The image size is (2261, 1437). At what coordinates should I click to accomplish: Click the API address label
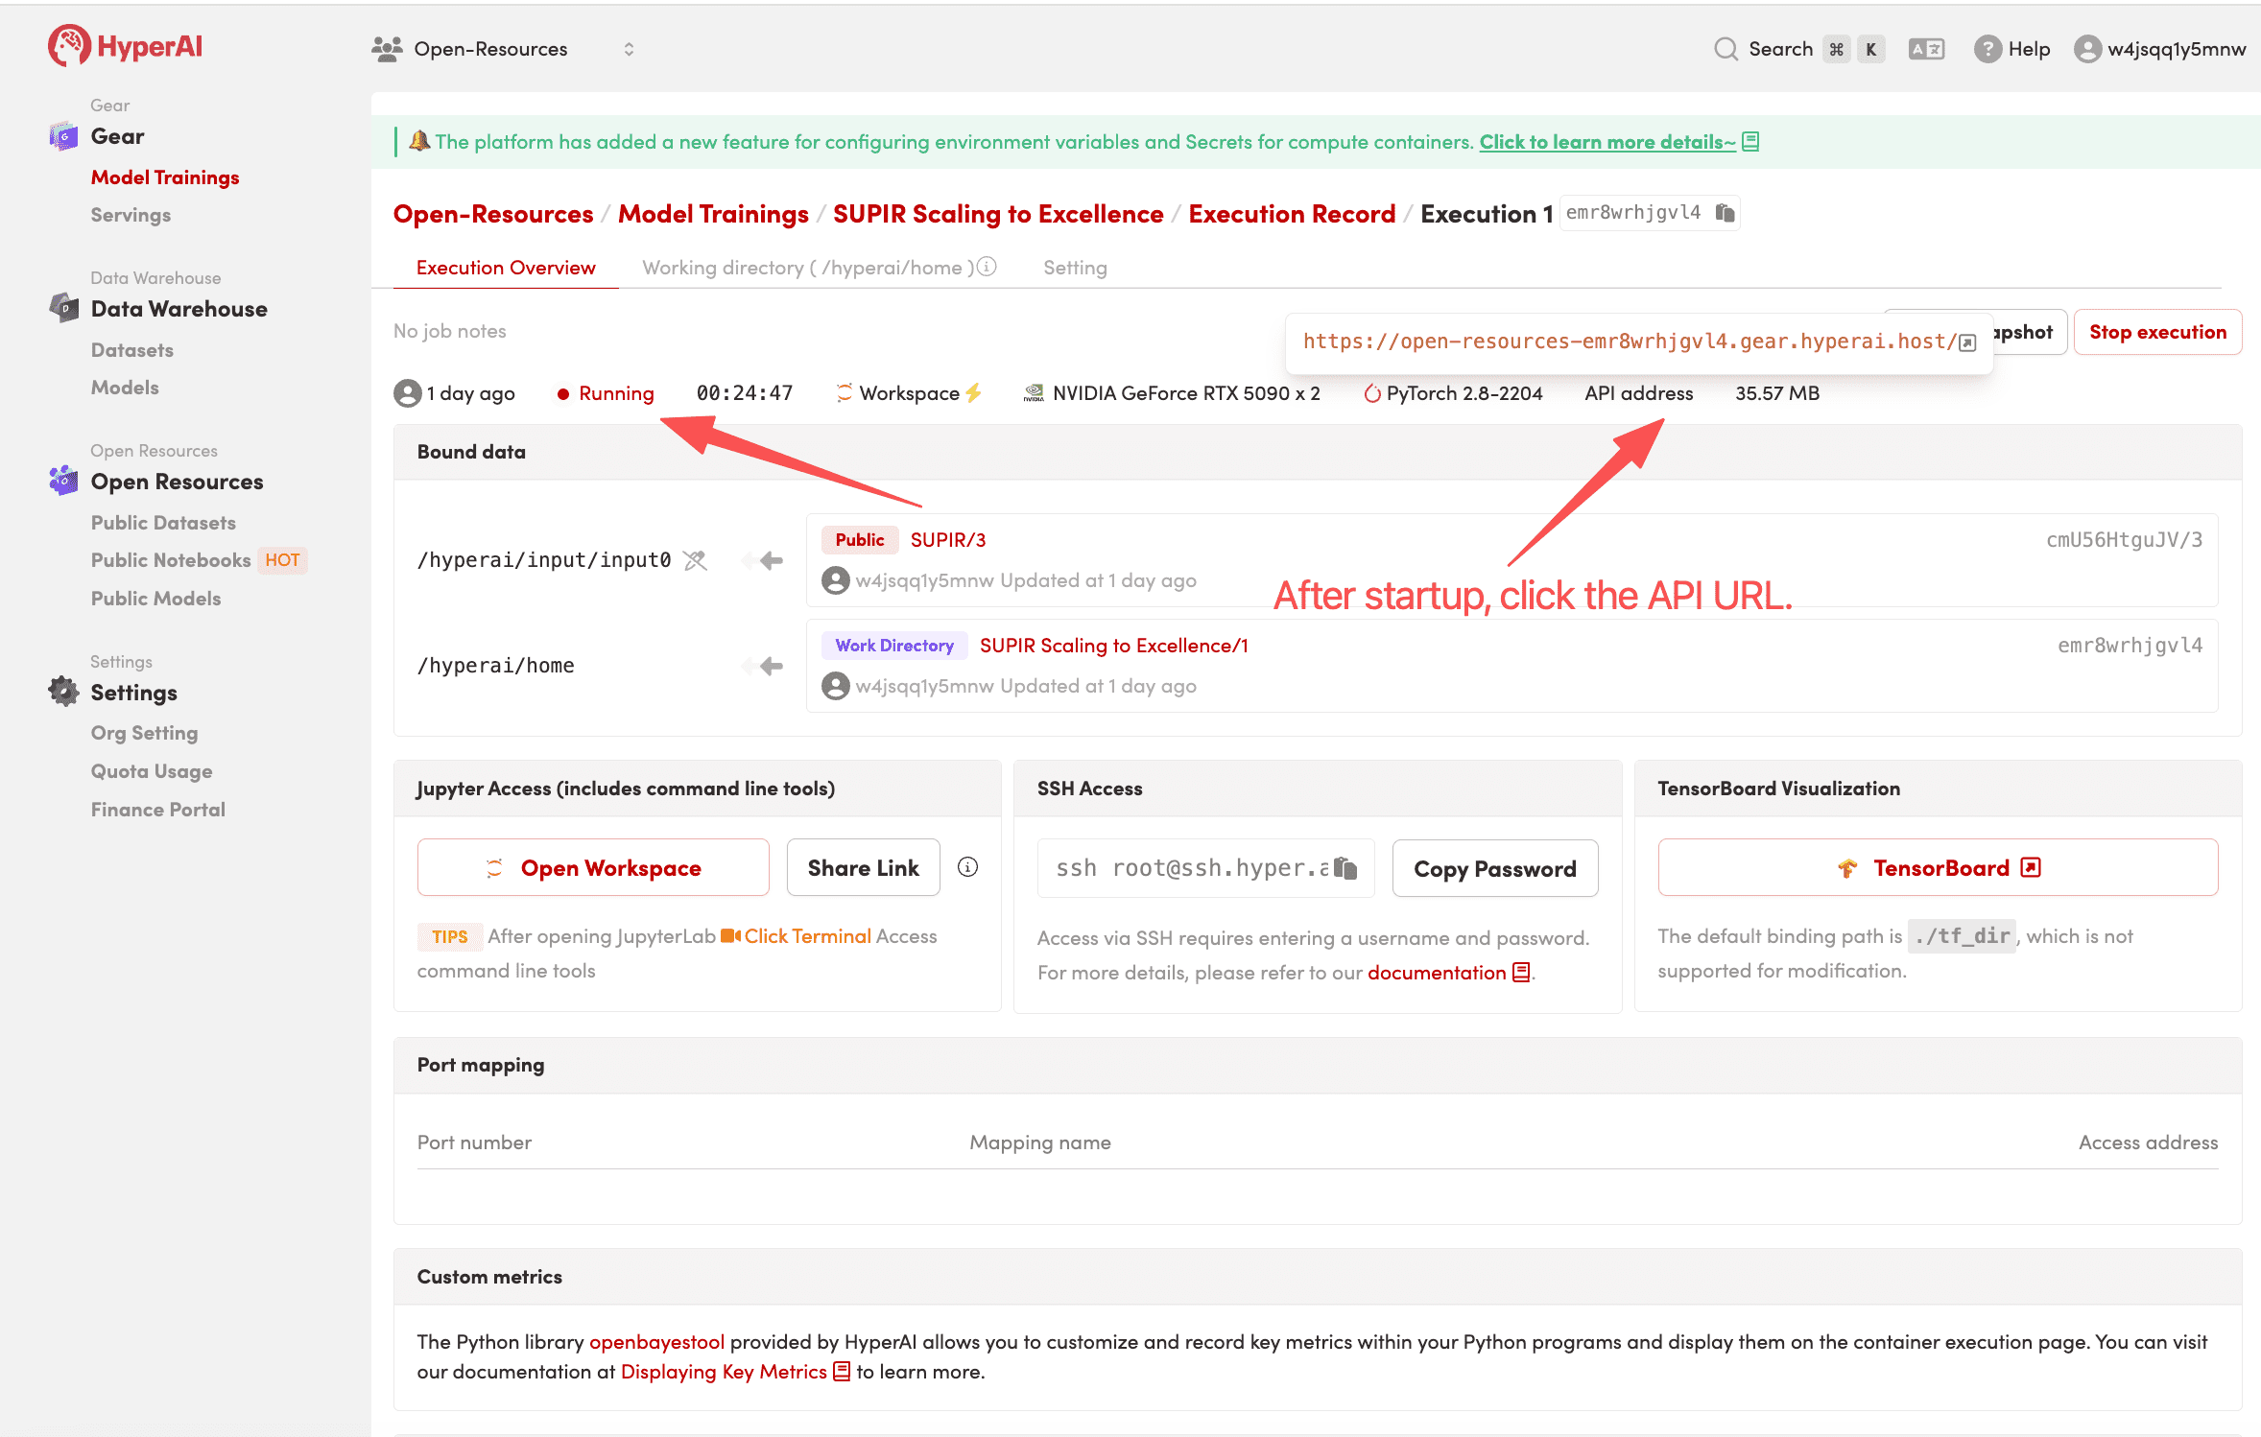click(1638, 393)
